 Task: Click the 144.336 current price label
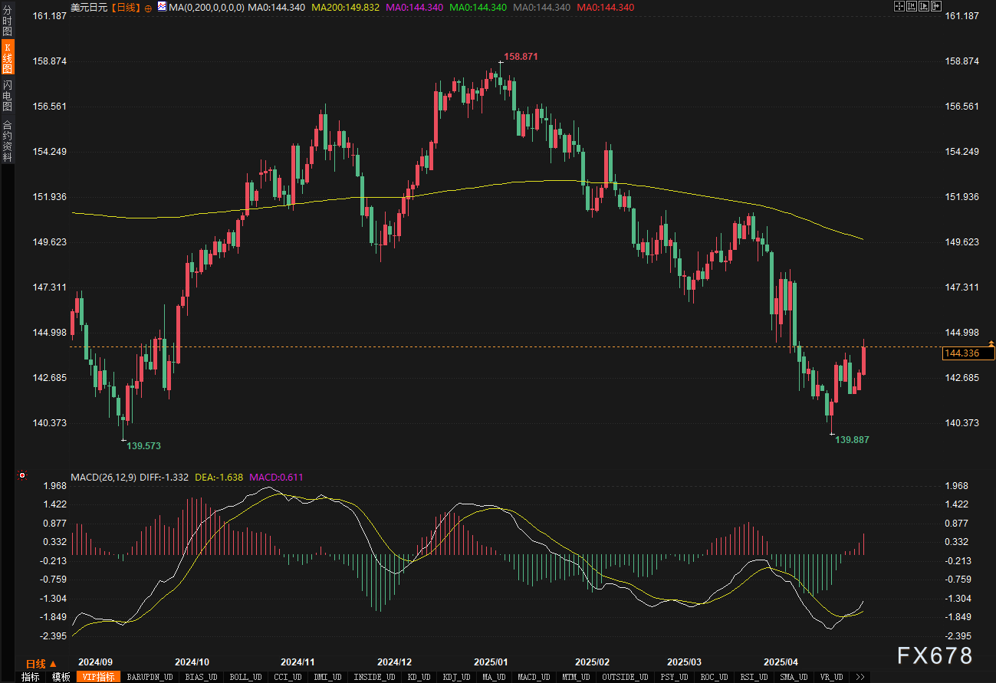click(962, 353)
